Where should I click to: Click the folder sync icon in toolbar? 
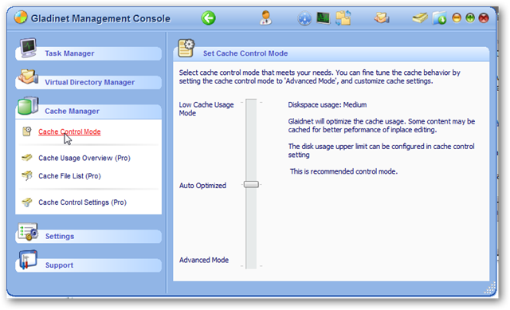click(343, 18)
